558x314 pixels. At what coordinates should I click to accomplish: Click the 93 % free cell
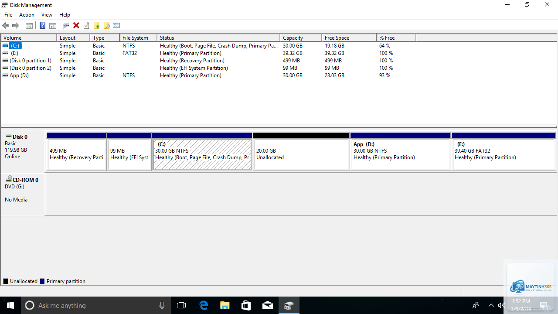click(x=384, y=75)
